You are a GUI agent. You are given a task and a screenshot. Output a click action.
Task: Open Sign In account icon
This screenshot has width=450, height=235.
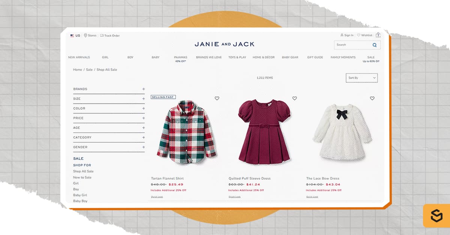coord(347,35)
